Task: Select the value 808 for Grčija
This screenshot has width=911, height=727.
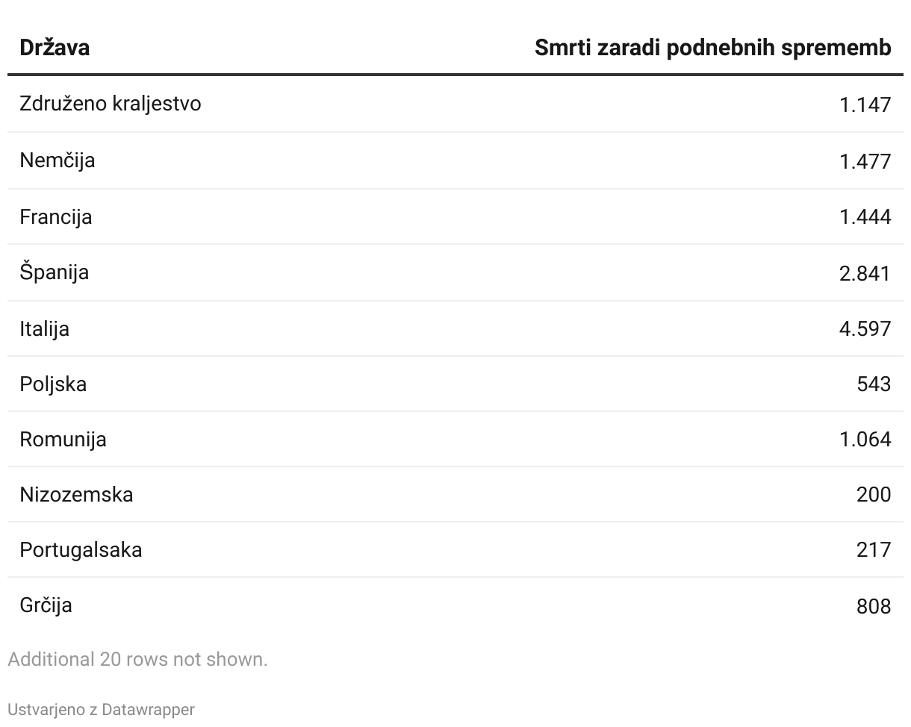Action: pos(874,605)
